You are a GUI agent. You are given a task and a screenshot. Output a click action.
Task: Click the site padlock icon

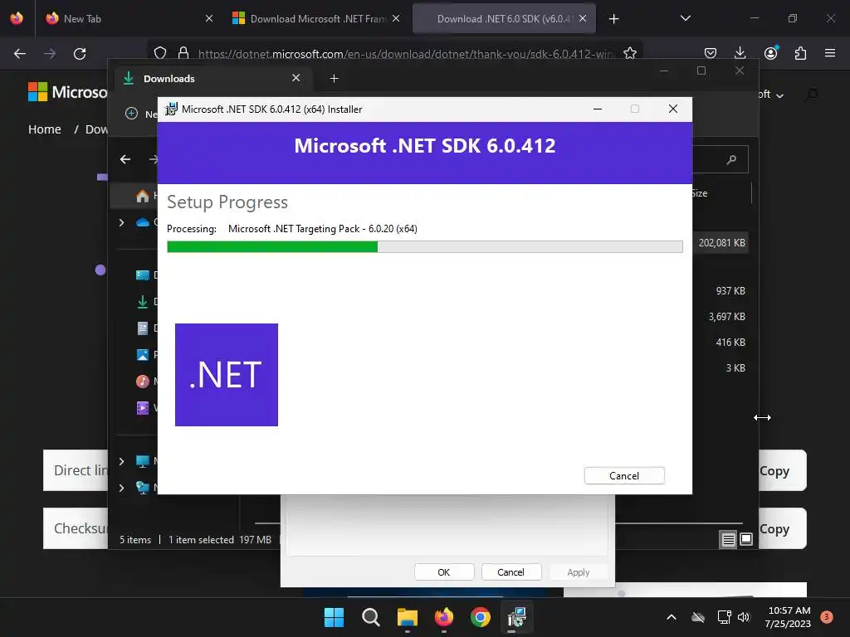[x=183, y=53]
